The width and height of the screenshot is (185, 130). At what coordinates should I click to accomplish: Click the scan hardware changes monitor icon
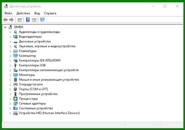pos(42,20)
